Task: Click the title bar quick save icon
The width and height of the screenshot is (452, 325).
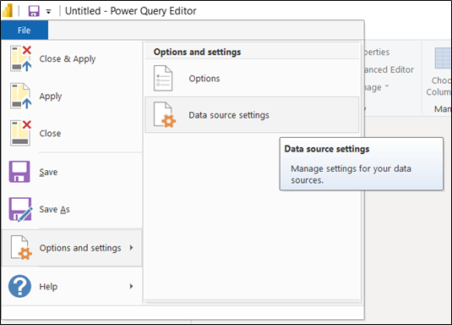Action: pos(34,11)
